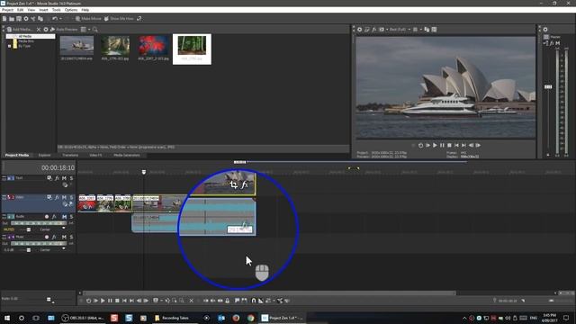
Task: Solo the Text track
Action: pyautogui.click(x=71, y=178)
